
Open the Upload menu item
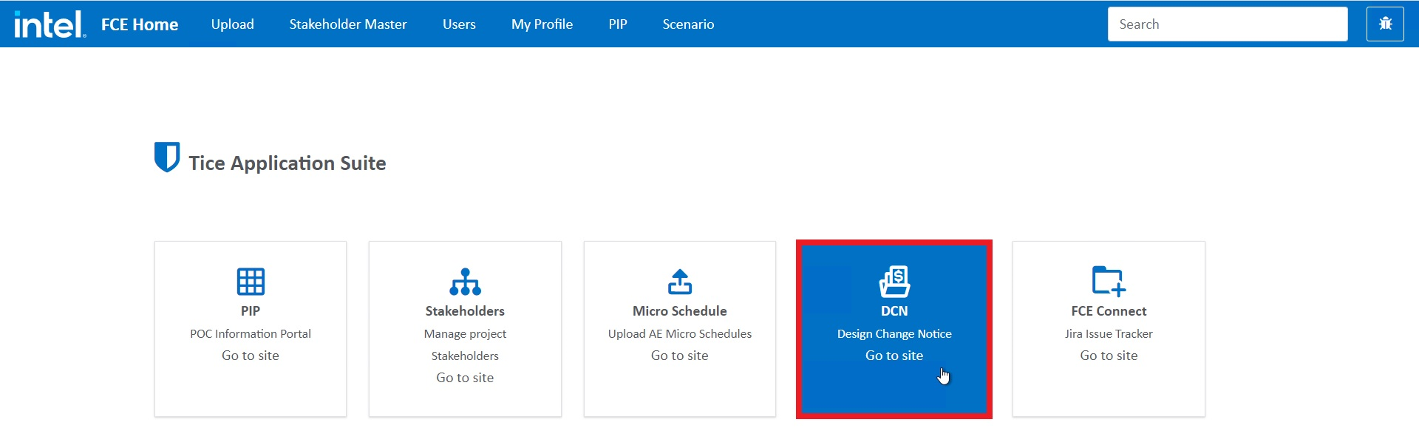coord(232,24)
